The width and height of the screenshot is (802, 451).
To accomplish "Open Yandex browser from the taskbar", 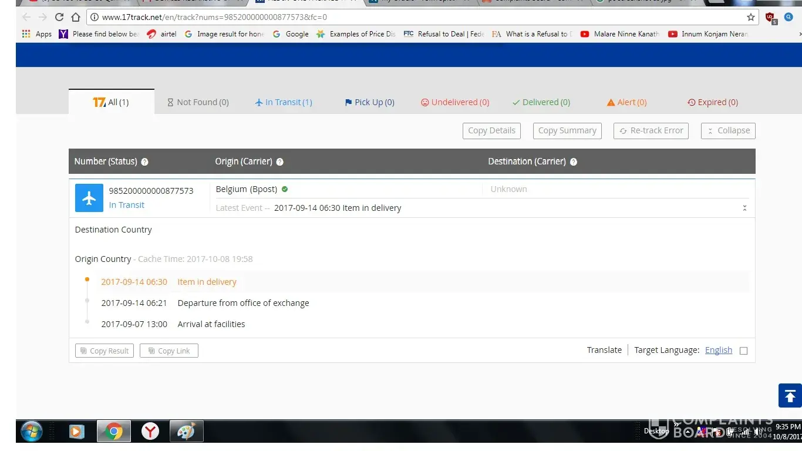I will click(150, 432).
